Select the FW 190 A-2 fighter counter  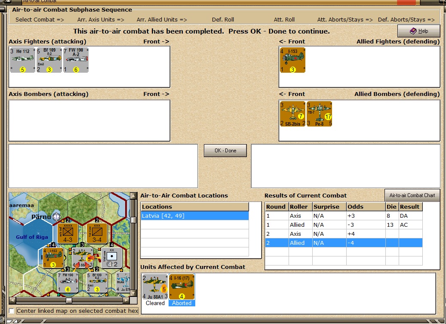[x=76, y=60]
